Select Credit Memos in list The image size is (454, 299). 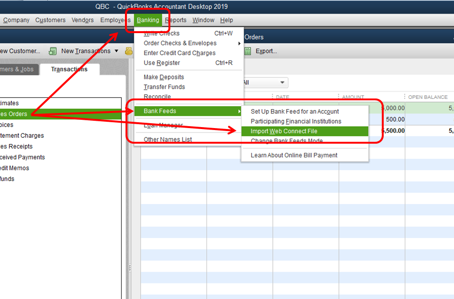pyautogui.click(x=61, y=168)
